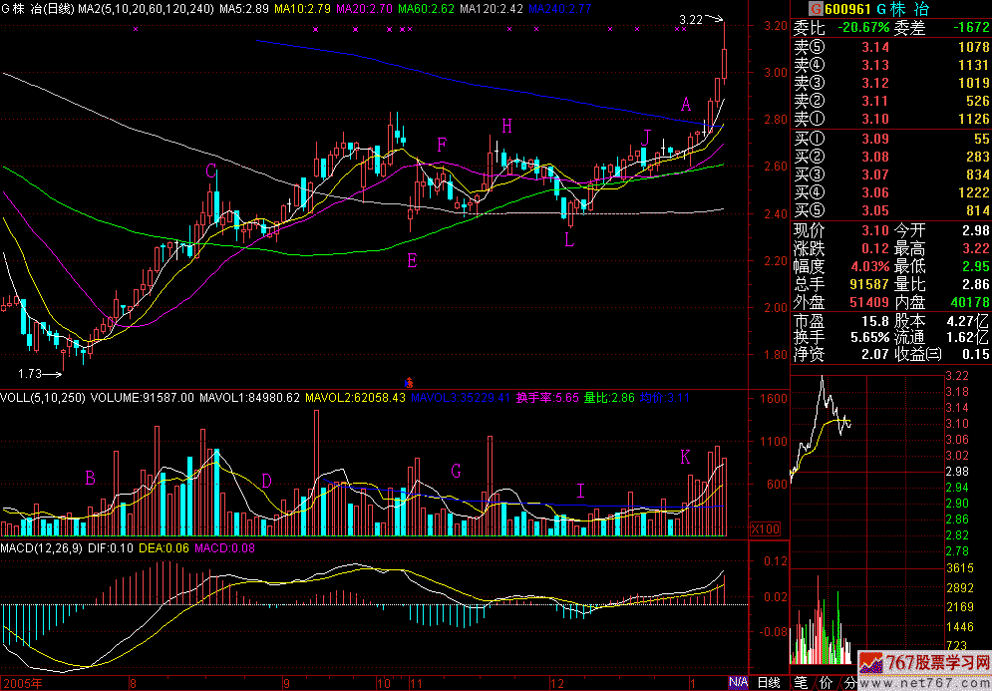Click the N/A highlighted box in status bar

tap(738, 683)
